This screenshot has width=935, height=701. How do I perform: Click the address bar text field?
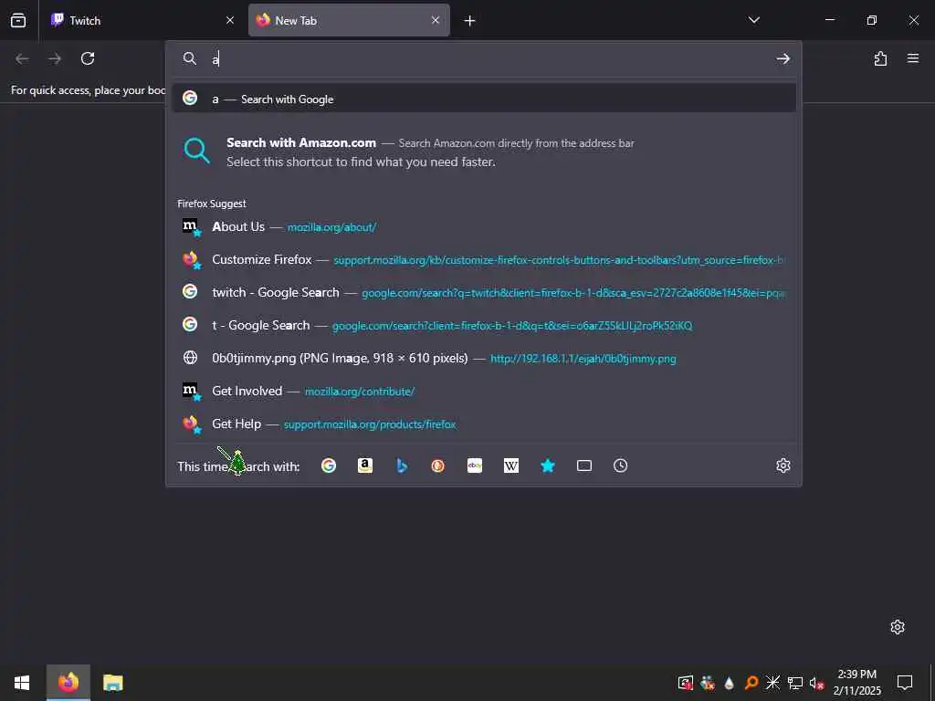(x=483, y=58)
